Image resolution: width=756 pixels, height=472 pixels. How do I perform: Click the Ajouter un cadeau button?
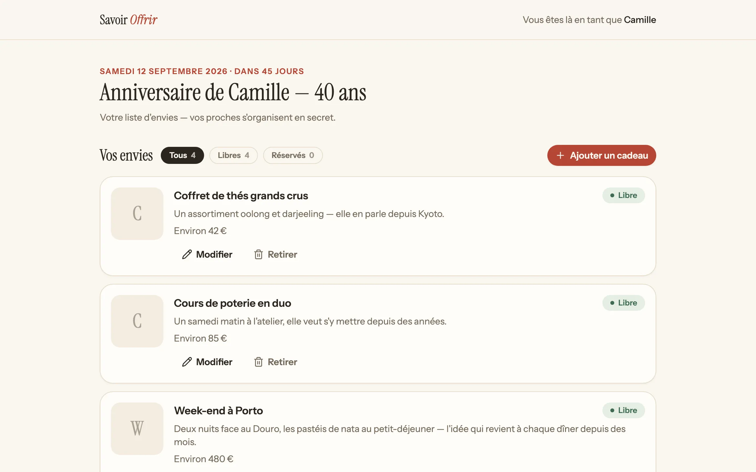[x=602, y=155]
